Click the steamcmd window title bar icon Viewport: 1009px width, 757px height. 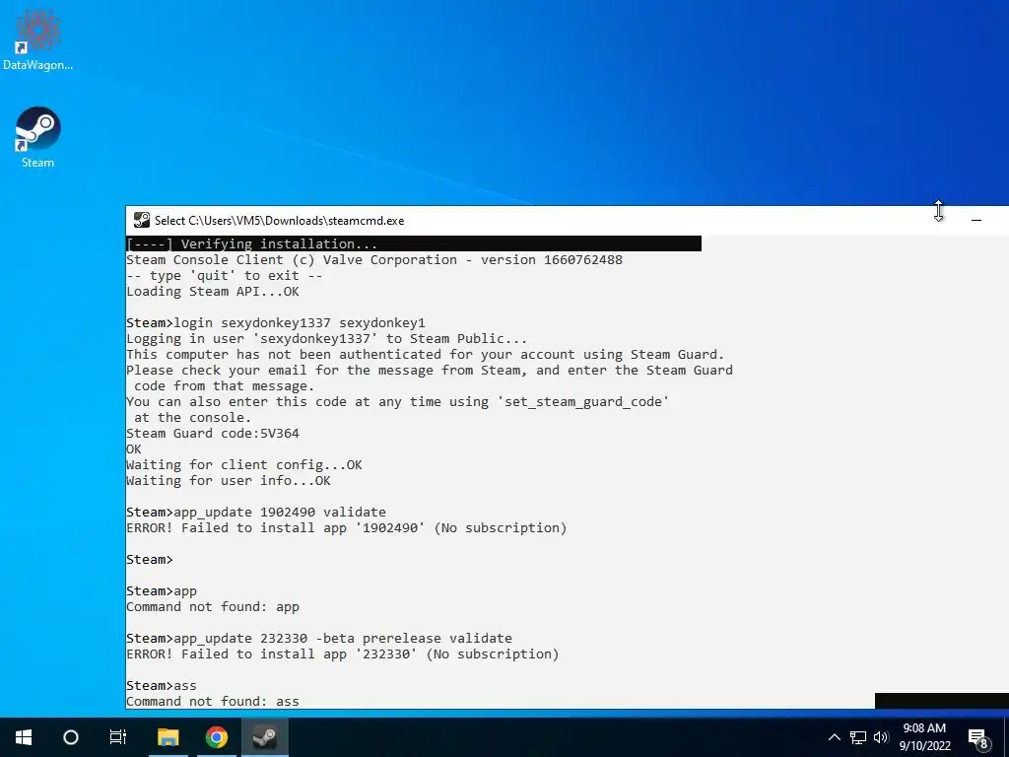(142, 220)
